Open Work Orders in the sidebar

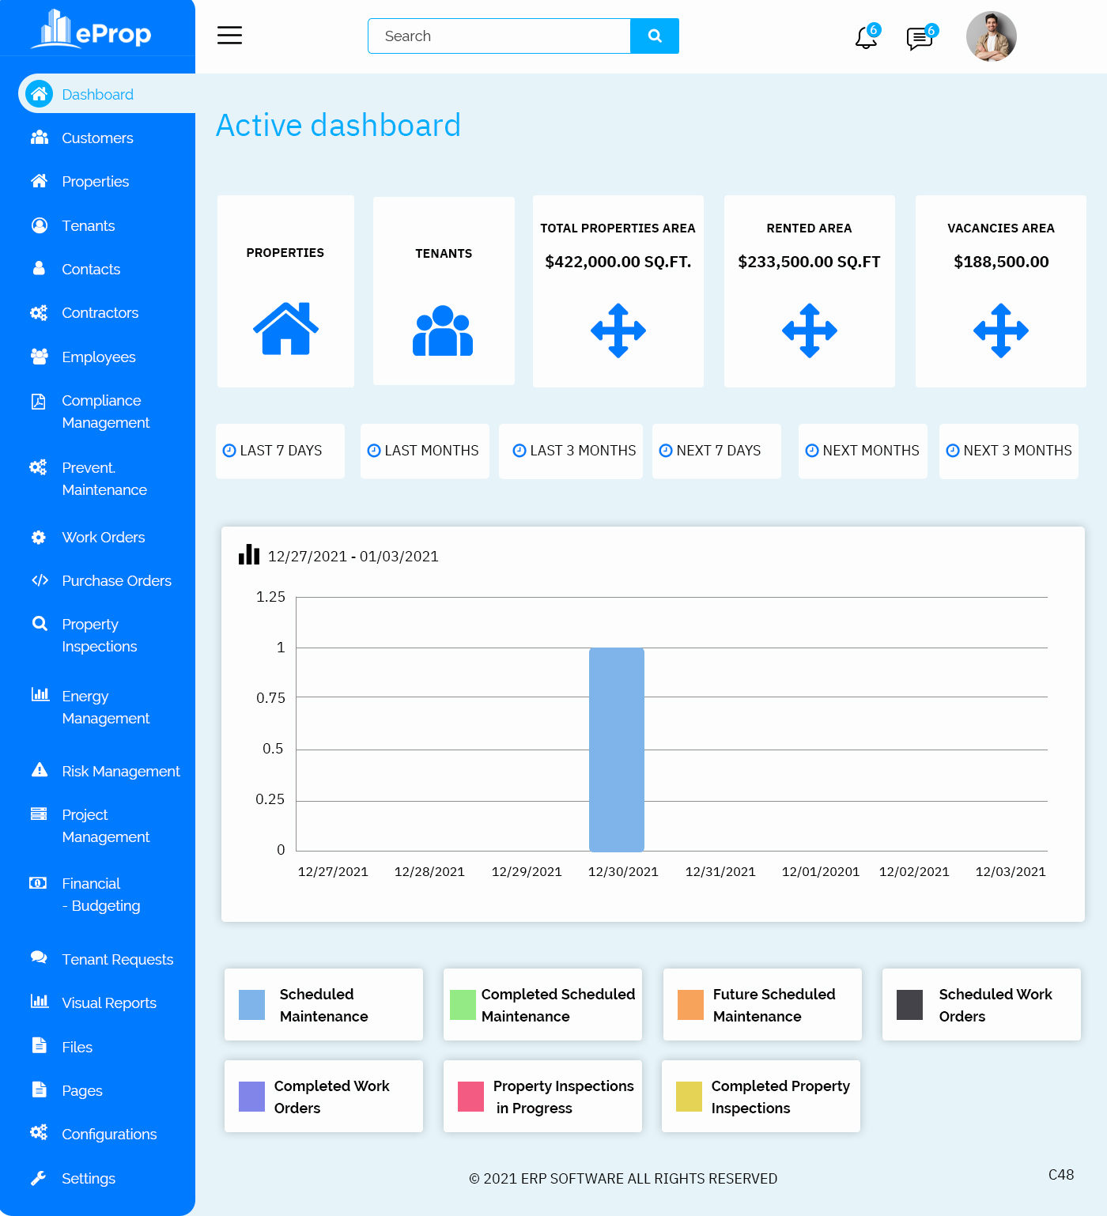point(103,538)
